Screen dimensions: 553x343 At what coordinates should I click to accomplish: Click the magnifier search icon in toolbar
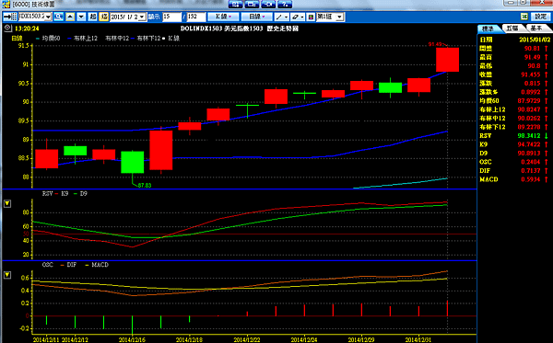click(x=59, y=17)
